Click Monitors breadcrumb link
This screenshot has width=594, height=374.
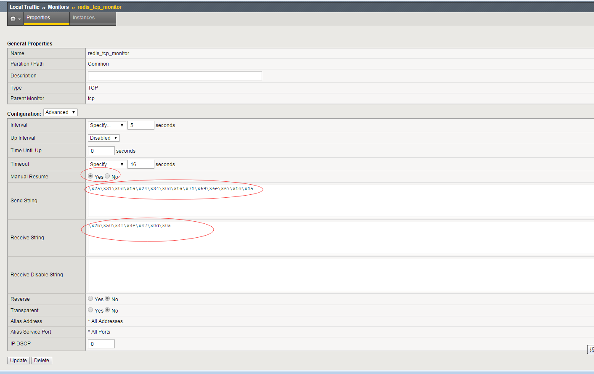(x=58, y=7)
